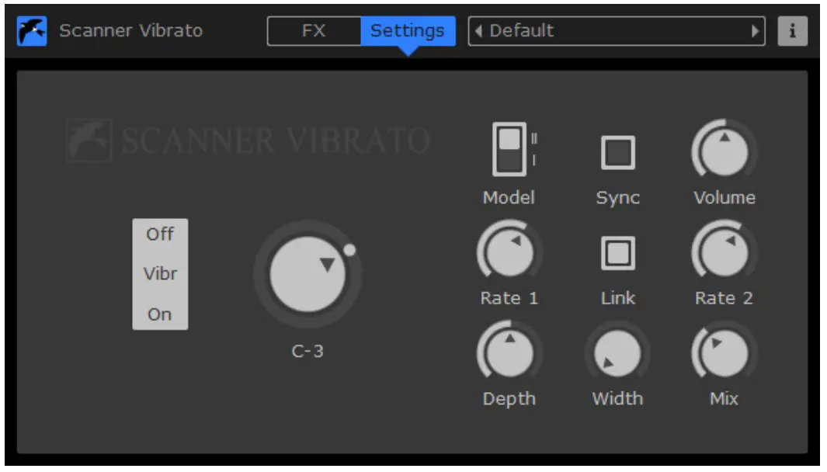
Task: Select Vibr mode
Action: tap(160, 274)
